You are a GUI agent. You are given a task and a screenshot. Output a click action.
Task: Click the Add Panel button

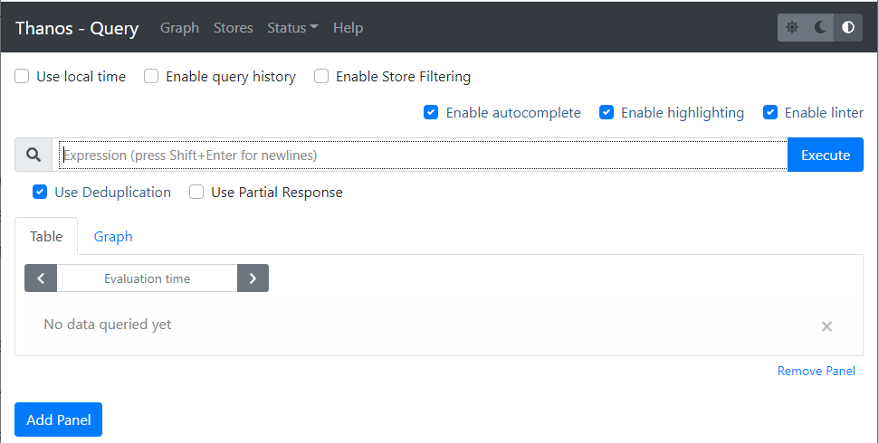point(58,419)
